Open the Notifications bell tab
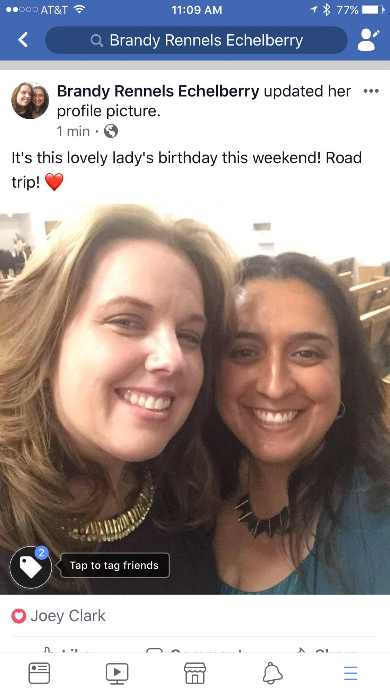Image resolution: width=390 pixels, height=694 pixels. coord(272,673)
